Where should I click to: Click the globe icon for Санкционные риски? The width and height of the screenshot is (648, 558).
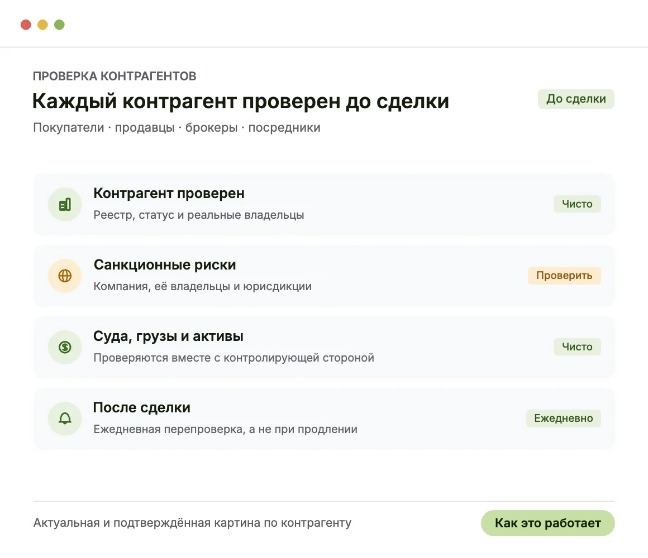[x=65, y=276]
